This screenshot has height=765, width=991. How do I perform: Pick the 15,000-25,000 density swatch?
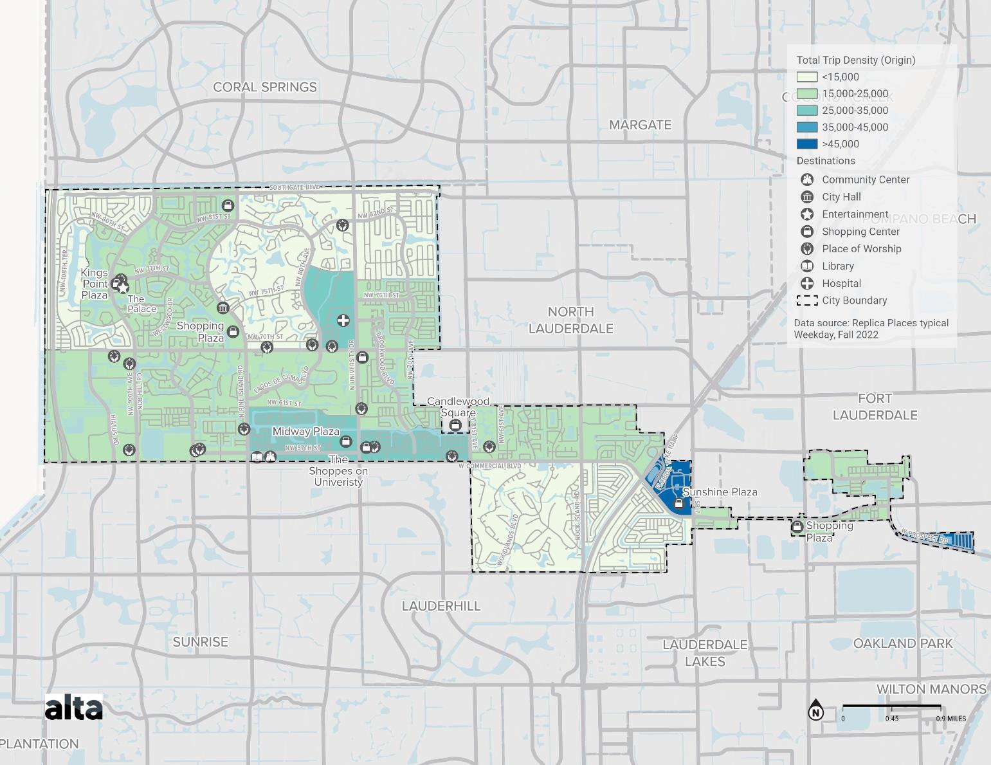807,94
